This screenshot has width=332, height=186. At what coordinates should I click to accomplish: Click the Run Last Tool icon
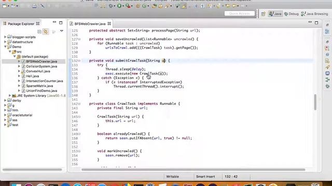pyautogui.click(x=128, y=6)
